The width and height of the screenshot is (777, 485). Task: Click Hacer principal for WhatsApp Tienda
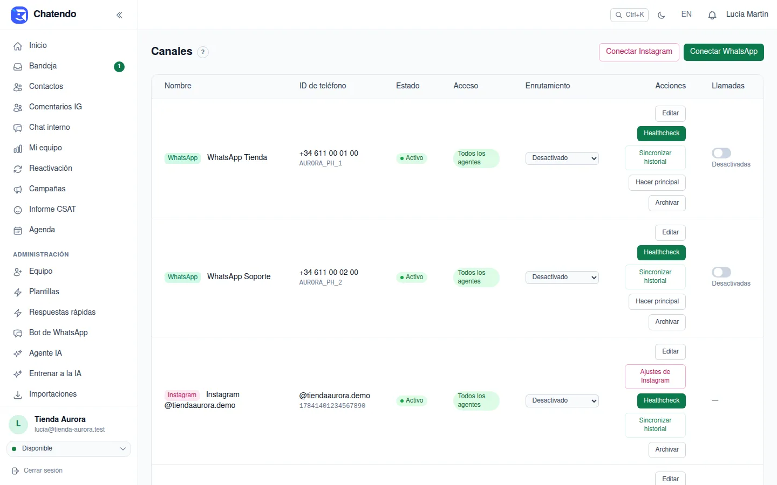[x=657, y=183]
